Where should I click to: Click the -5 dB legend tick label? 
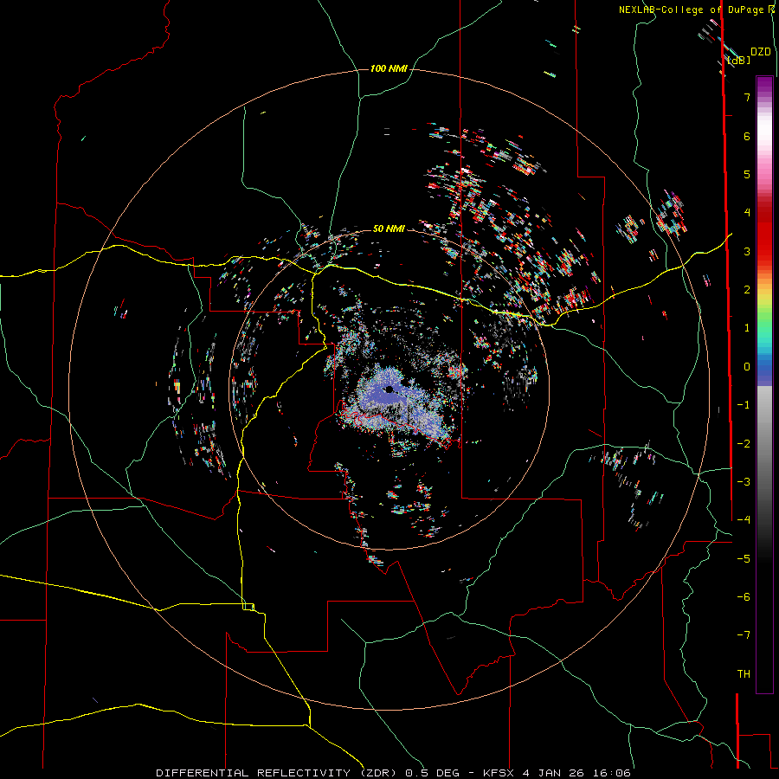tap(744, 559)
